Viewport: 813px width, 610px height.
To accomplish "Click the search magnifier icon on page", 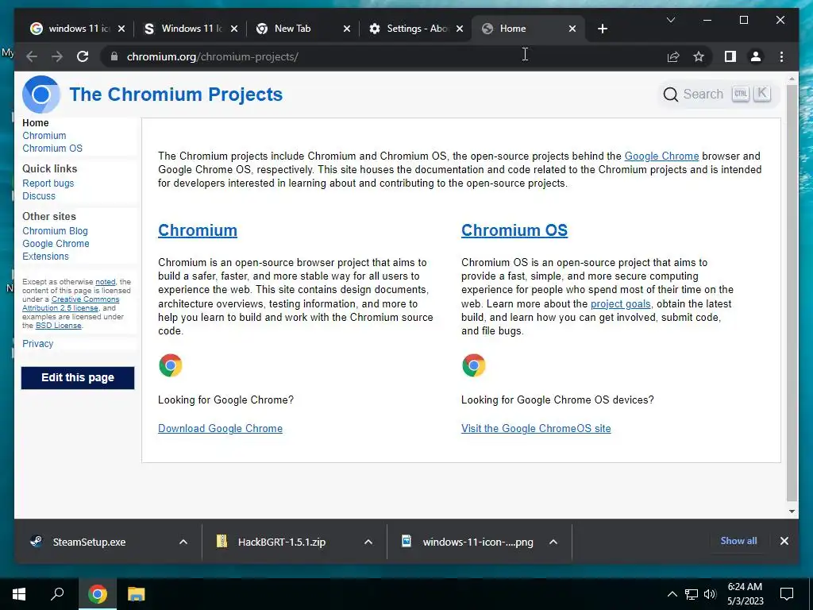I will coord(670,95).
